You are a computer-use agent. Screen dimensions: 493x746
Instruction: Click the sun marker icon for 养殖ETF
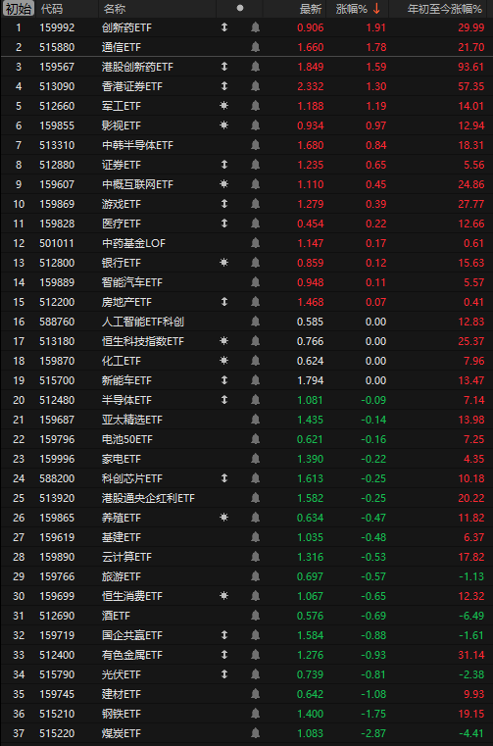(x=224, y=518)
